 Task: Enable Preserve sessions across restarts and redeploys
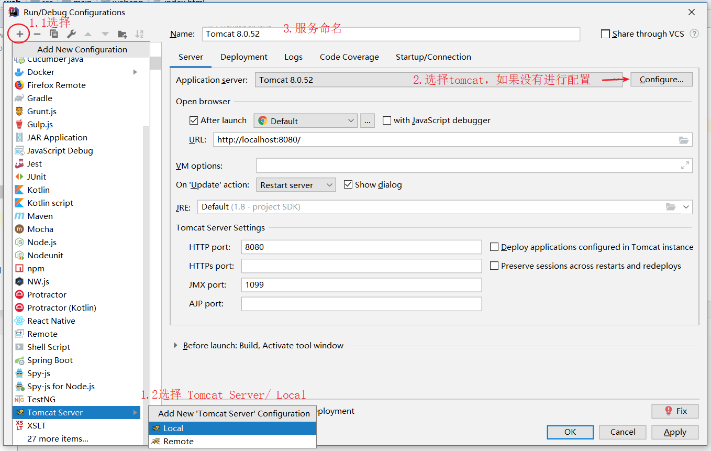(494, 266)
